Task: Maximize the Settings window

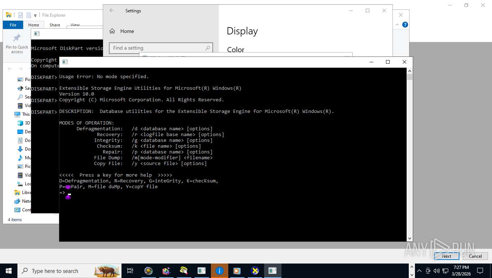Action: point(368,10)
